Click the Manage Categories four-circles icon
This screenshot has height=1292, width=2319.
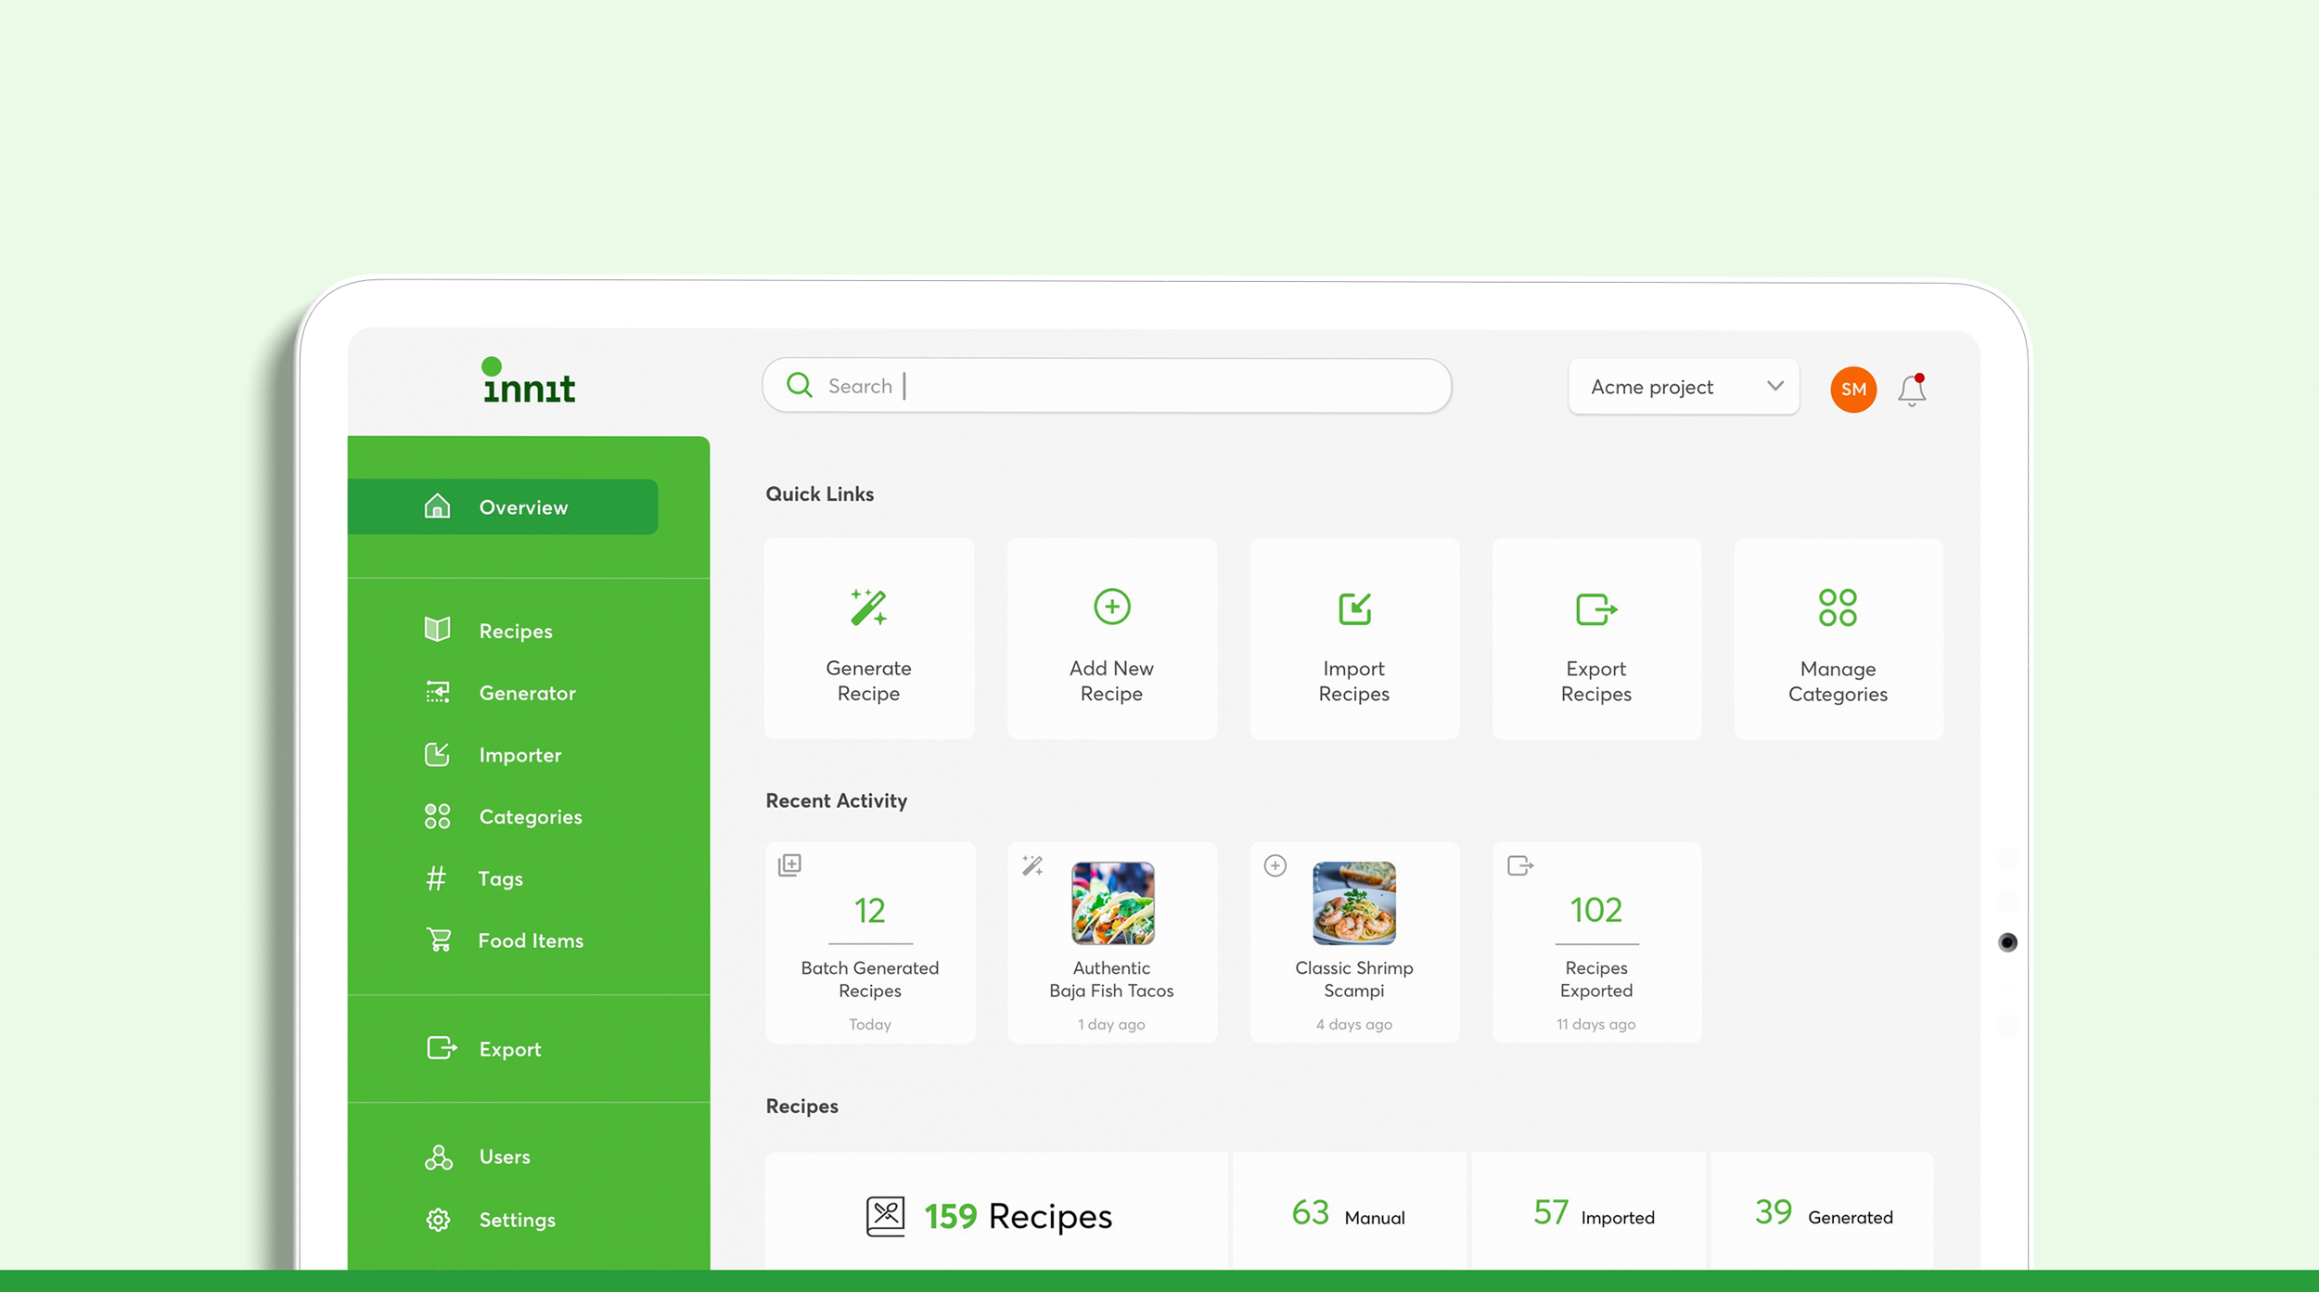click(1838, 608)
